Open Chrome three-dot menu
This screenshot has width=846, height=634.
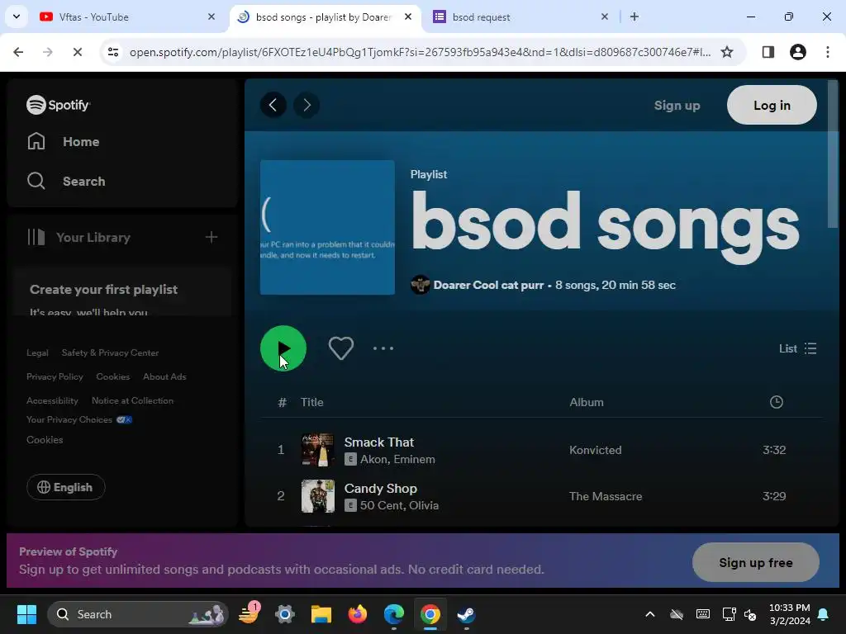pyautogui.click(x=828, y=52)
